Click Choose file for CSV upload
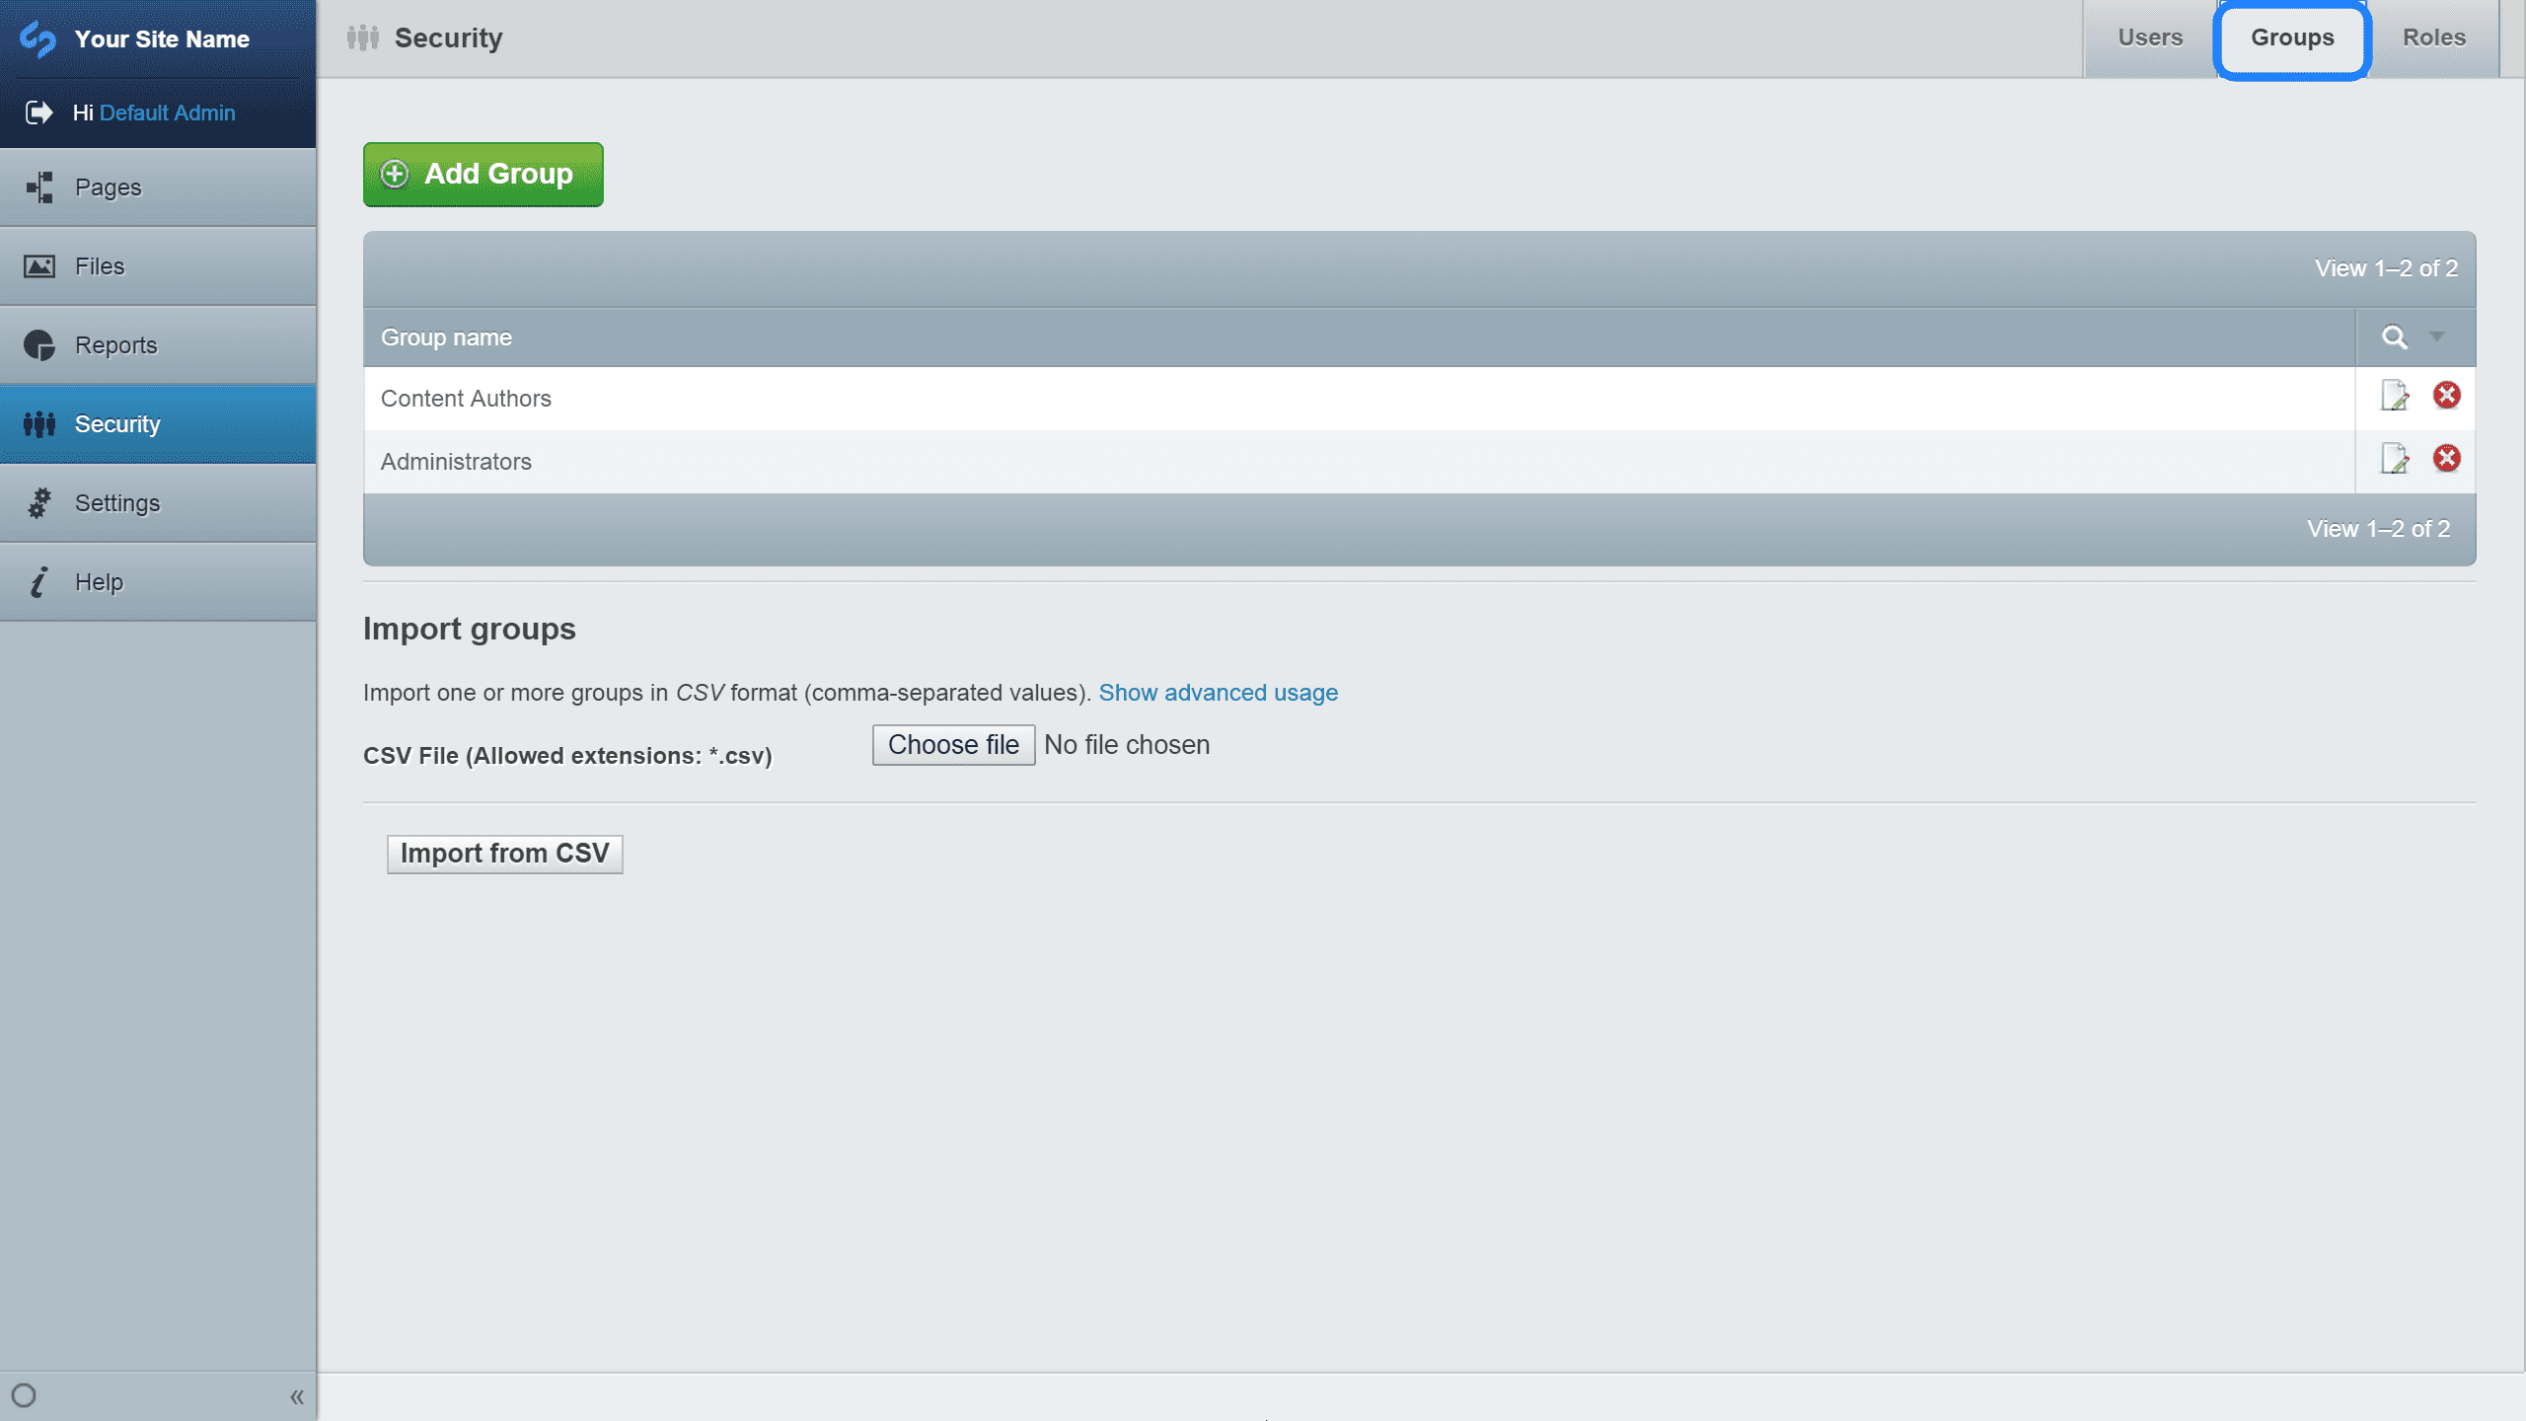This screenshot has height=1421, width=2526. pyautogui.click(x=953, y=745)
